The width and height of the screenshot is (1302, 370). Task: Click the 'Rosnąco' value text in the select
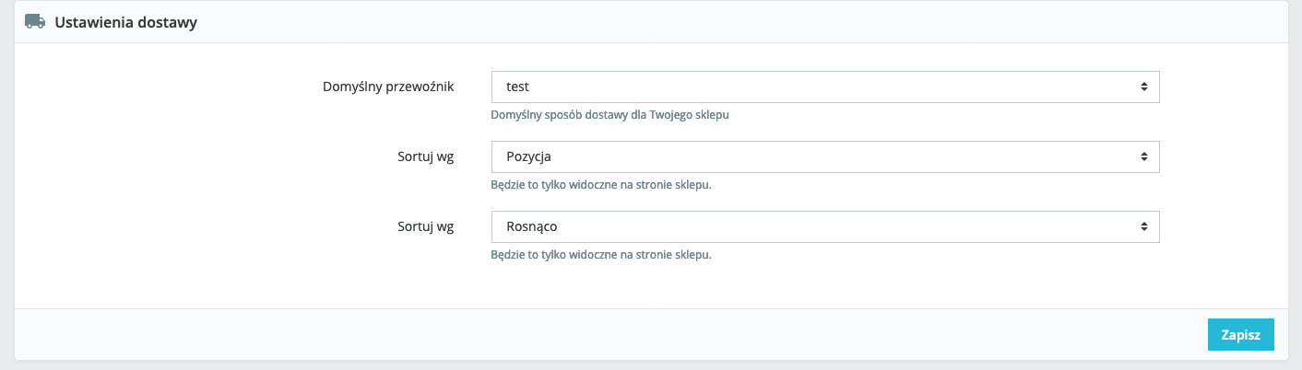(x=531, y=226)
